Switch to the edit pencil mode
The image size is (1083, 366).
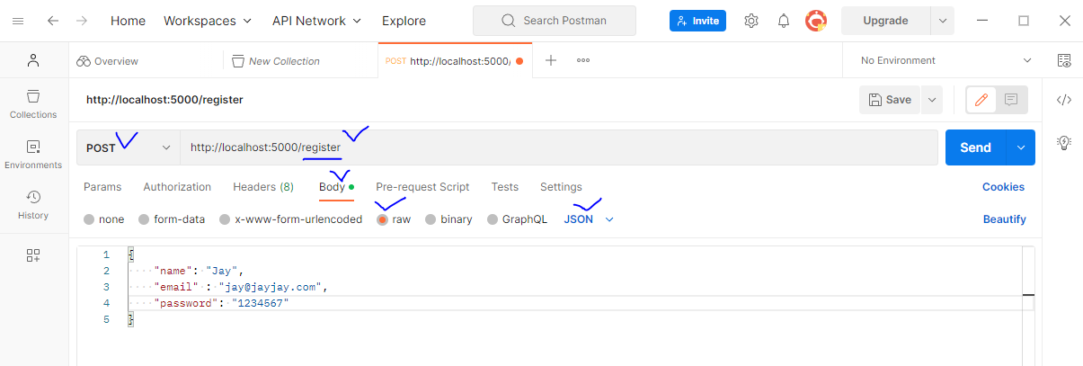click(981, 100)
